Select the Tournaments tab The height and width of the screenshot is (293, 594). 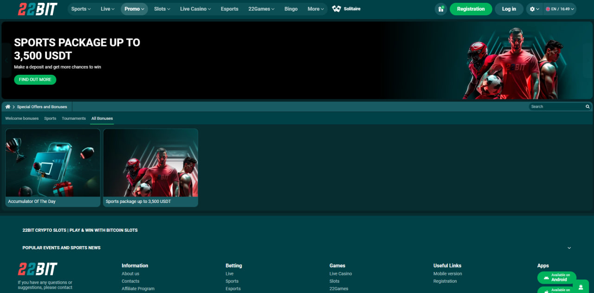pyautogui.click(x=74, y=118)
